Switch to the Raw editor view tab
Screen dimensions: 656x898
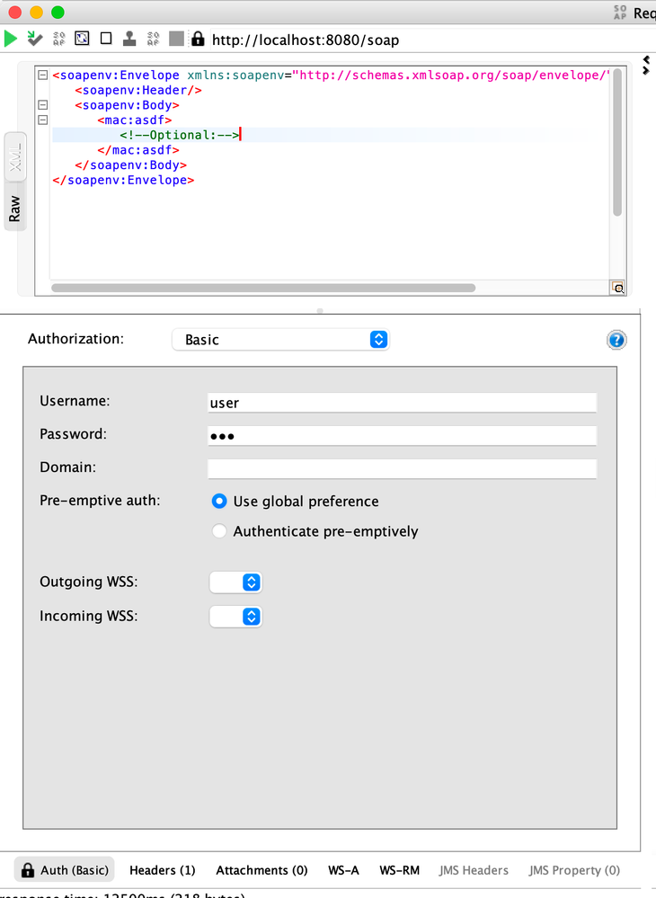(x=15, y=209)
